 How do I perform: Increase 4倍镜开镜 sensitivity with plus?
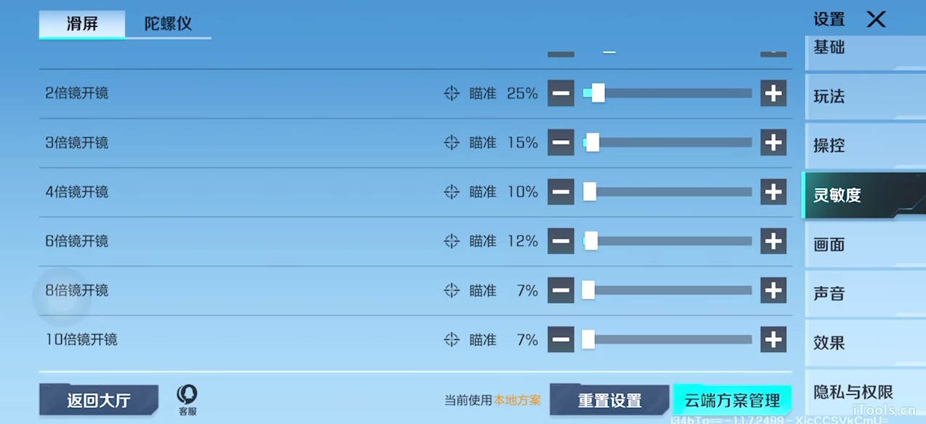pos(773,192)
